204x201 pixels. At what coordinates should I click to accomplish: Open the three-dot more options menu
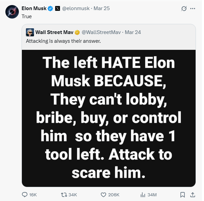[x=193, y=9]
